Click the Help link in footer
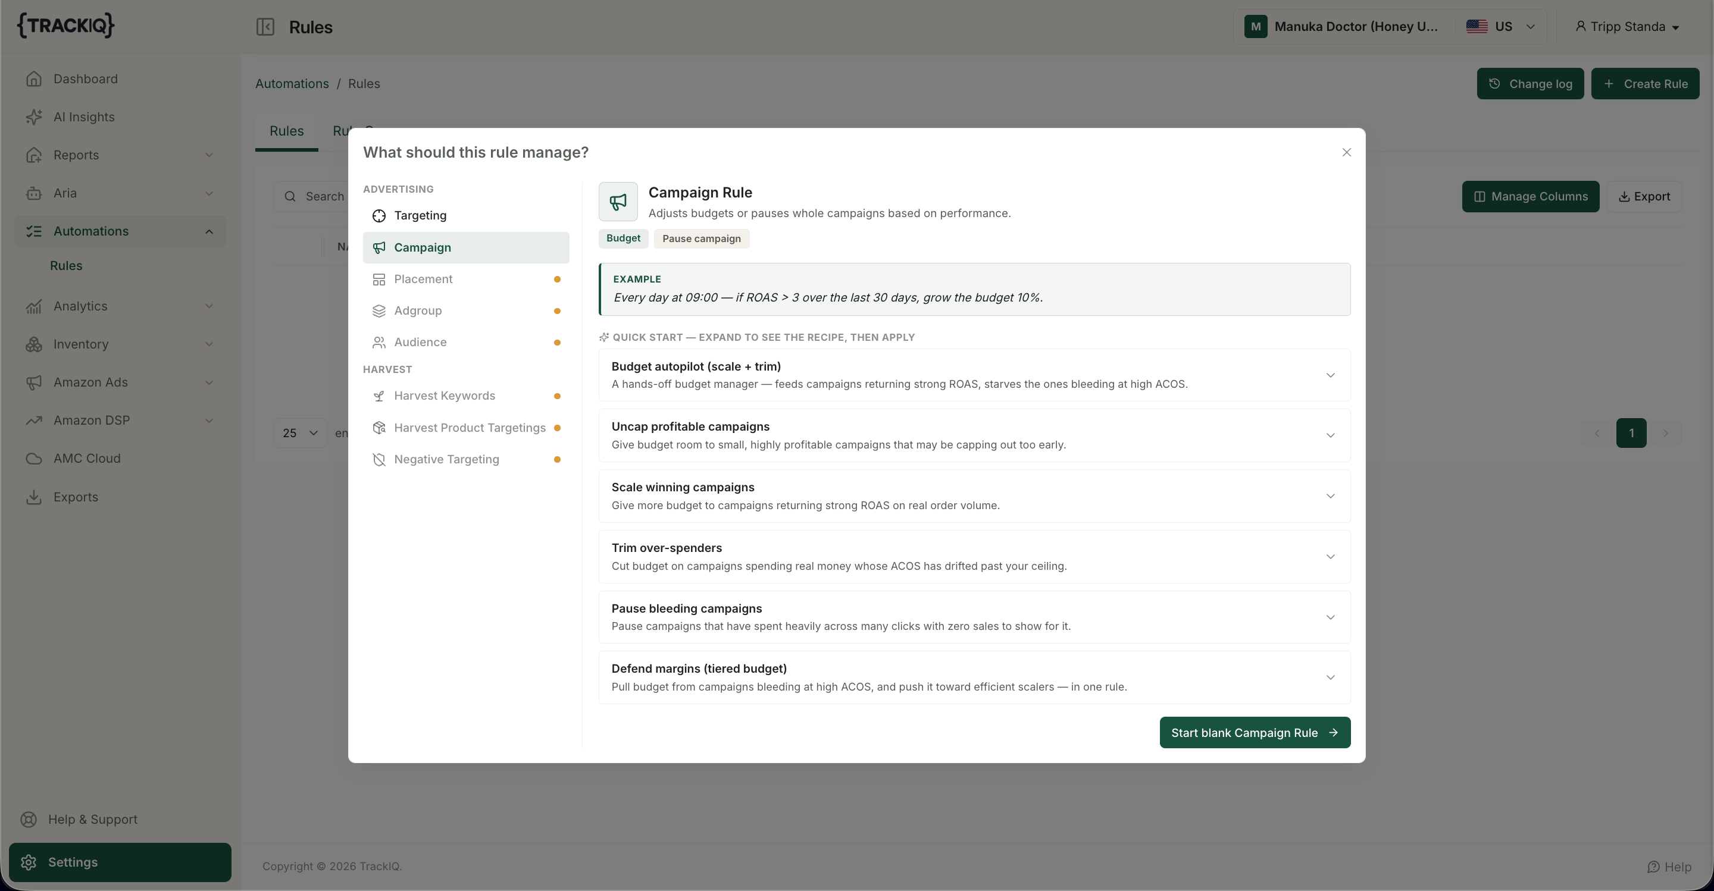Screen dimensions: 1714x891 pyautogui.click(x=1669, y=867)
